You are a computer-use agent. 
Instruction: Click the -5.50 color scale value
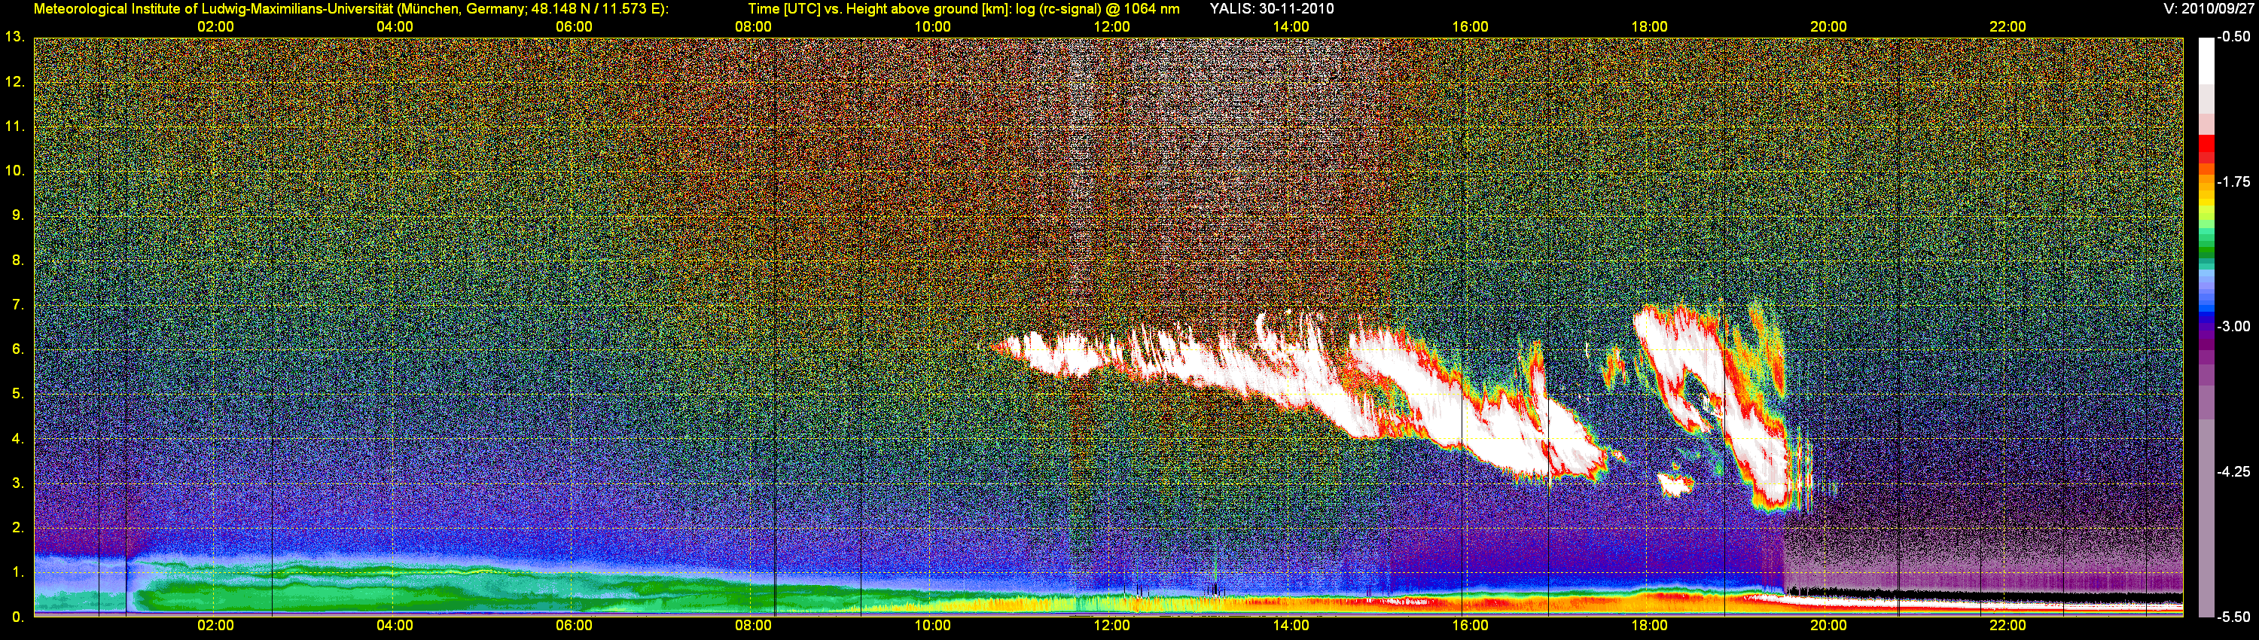(2233, 617)
